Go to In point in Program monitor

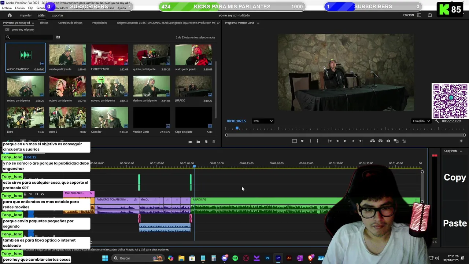(330, 141)
